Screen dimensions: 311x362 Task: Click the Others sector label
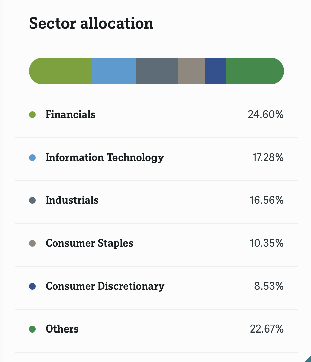(x=62, y=329)
